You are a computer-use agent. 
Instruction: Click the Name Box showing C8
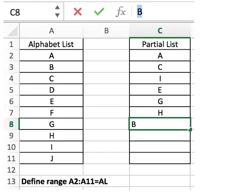pos(29,12)
